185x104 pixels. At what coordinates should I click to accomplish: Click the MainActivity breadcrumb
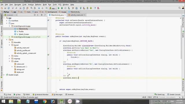coord(74,12)
